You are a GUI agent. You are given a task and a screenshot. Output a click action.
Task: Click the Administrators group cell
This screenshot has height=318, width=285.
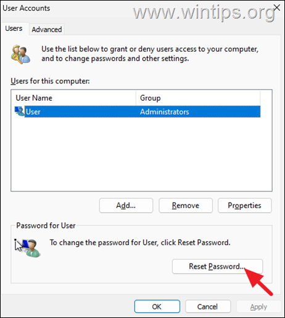click(x=165, y=112)
